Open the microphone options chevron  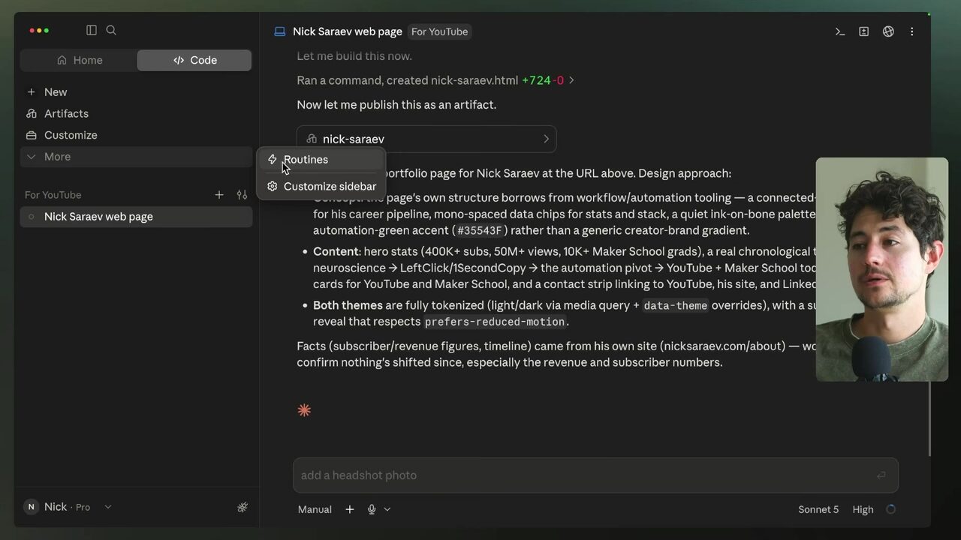click(387, 509)
